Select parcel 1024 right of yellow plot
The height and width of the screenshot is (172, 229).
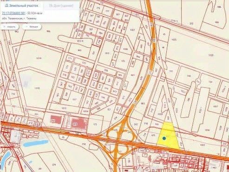point(202,145)
